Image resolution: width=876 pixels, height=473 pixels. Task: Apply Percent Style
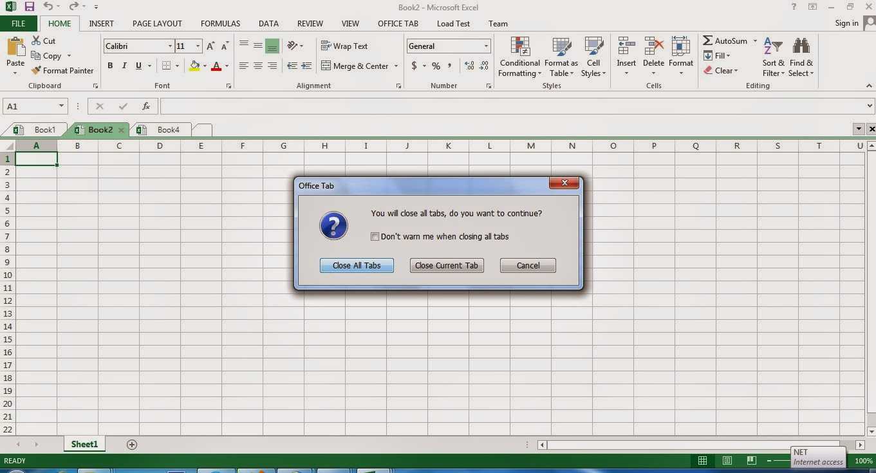click(436, 66)
